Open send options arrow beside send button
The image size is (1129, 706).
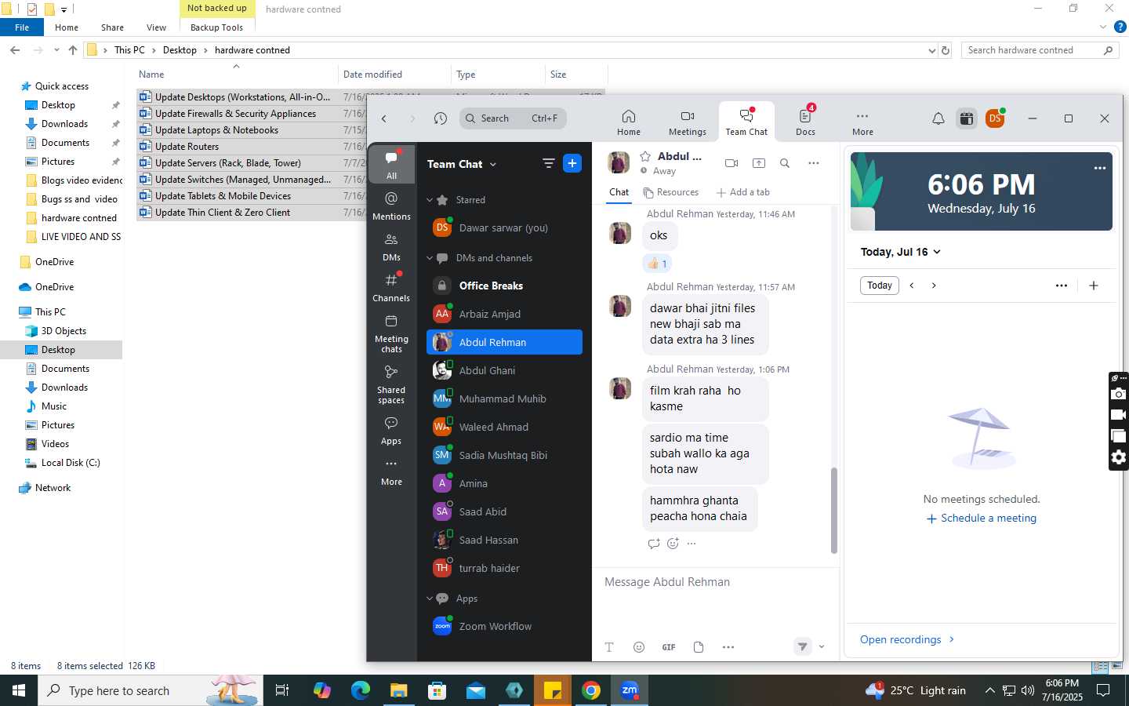coord(822,647)
